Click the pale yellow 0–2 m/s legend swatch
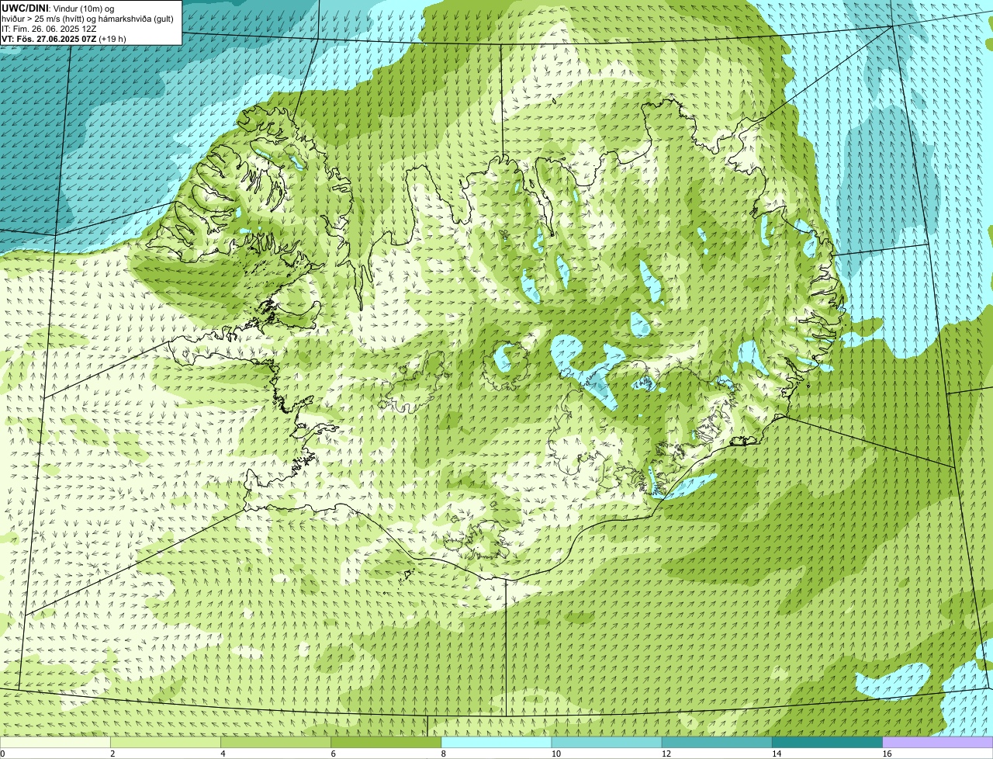 (x=55, y=742)
